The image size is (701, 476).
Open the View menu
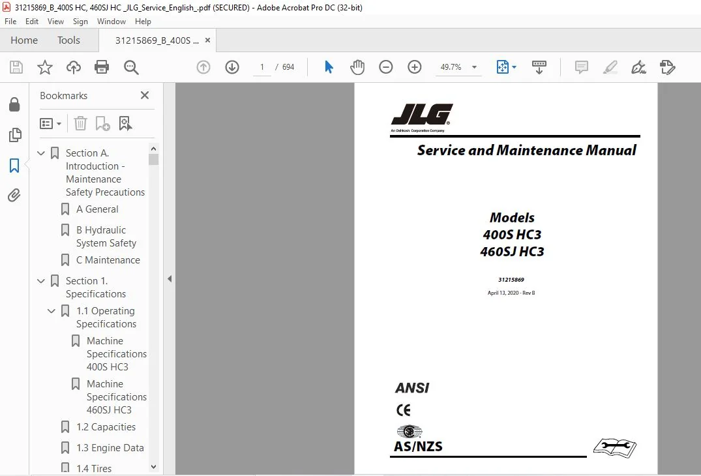[55, 22]
